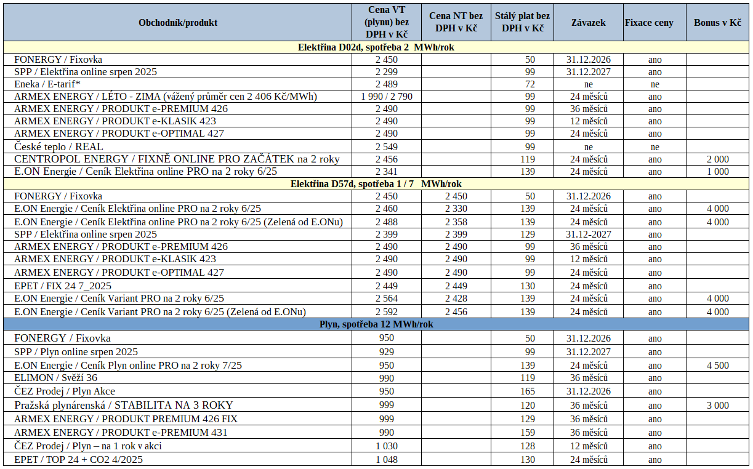Click the EPET gas price '1 048'
This screenshot has width=753, height=469.
[x=387, y=459]
